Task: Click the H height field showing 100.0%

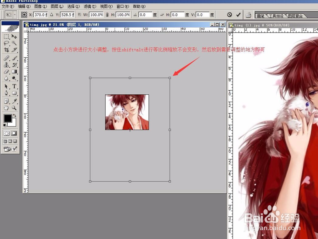Action: (x=123, y=15)
